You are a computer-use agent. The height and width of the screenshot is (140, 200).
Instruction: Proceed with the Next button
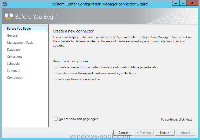165,133
